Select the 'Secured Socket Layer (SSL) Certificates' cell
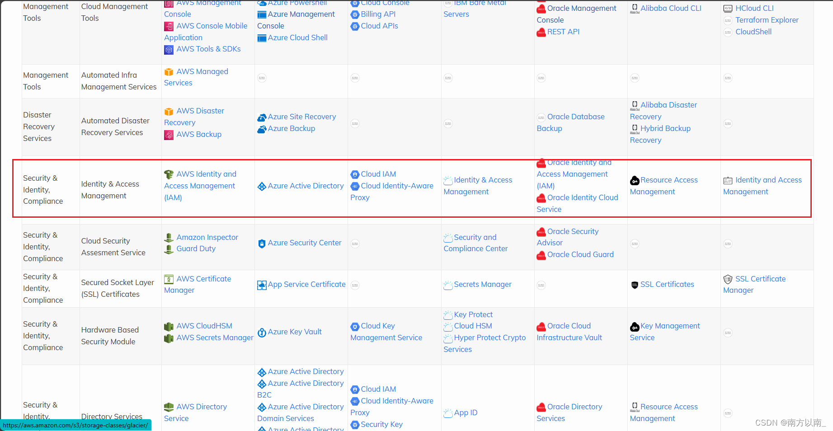 [x=120, y=288]
